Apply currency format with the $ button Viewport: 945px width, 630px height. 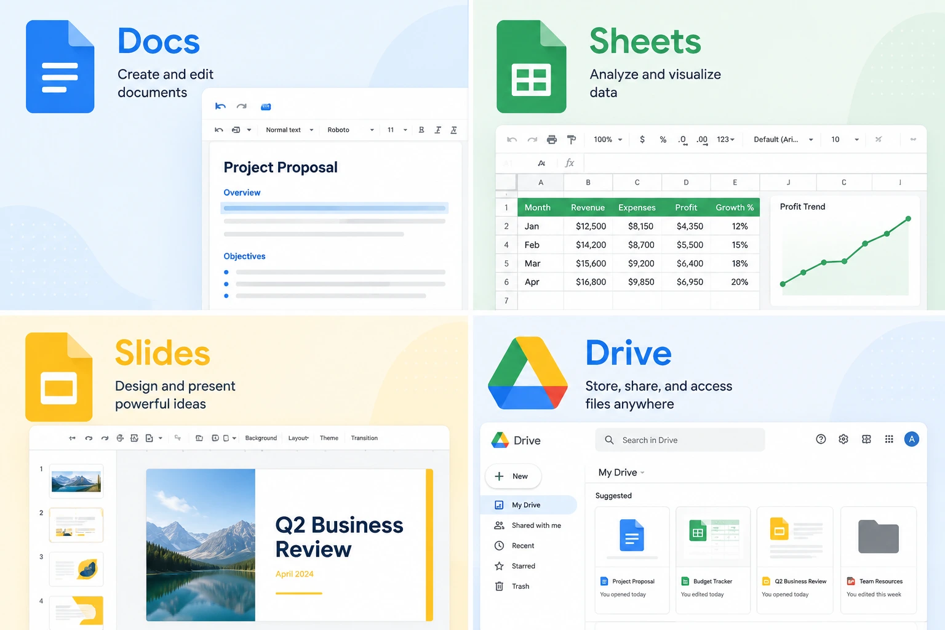click(642, 140)
